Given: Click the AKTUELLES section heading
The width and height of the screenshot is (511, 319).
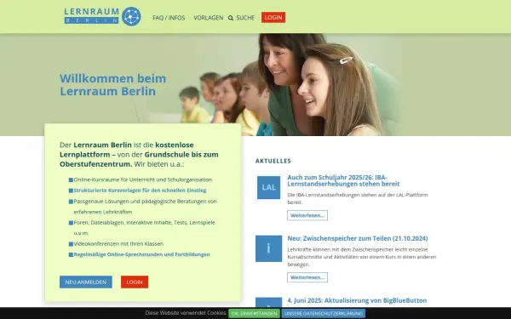Looking at the screenshot, I should (273, 161).
